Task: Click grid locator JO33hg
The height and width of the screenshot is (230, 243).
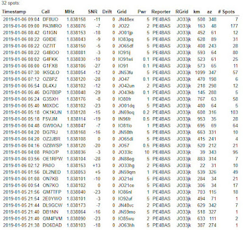Action: (x=126, y=166)
